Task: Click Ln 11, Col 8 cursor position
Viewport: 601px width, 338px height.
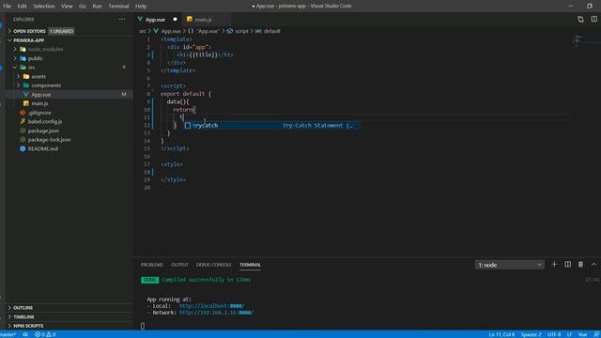Action: (501, 334)
